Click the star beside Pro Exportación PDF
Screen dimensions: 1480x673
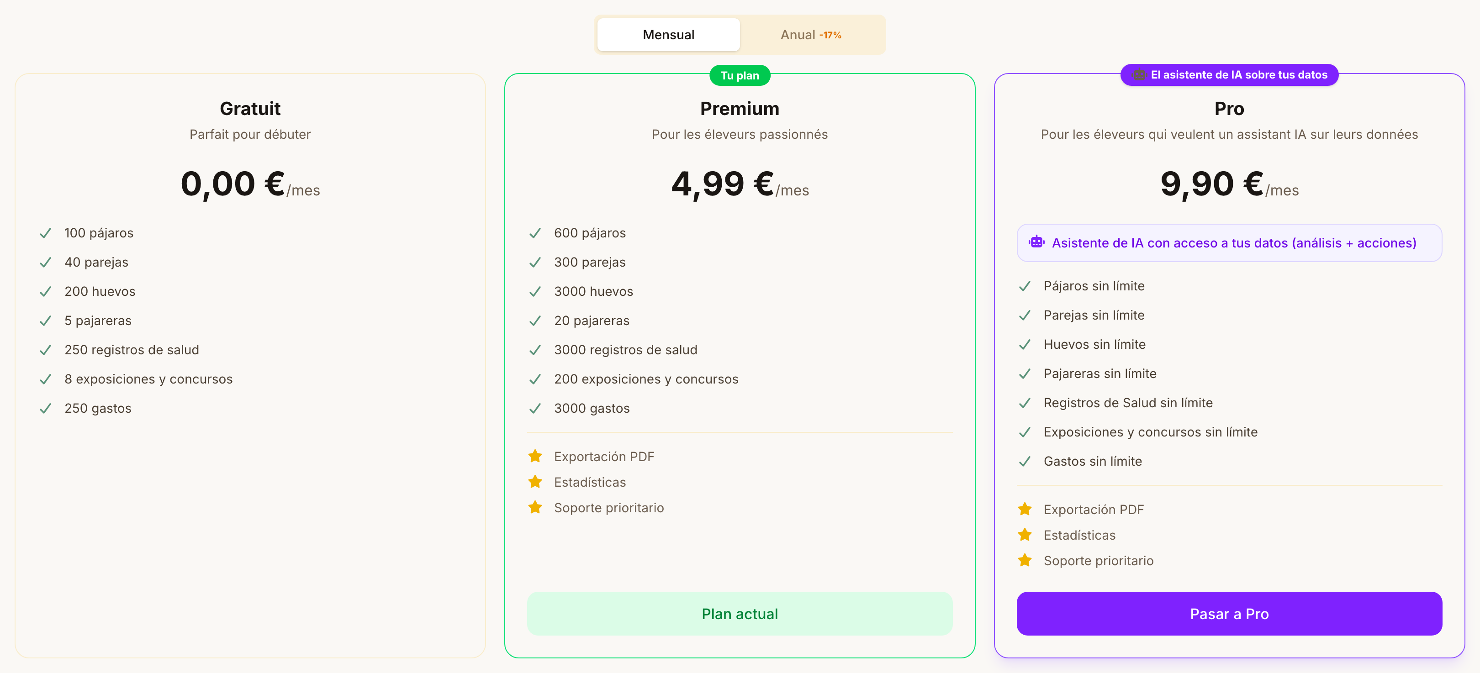(x=1025, y=509)
